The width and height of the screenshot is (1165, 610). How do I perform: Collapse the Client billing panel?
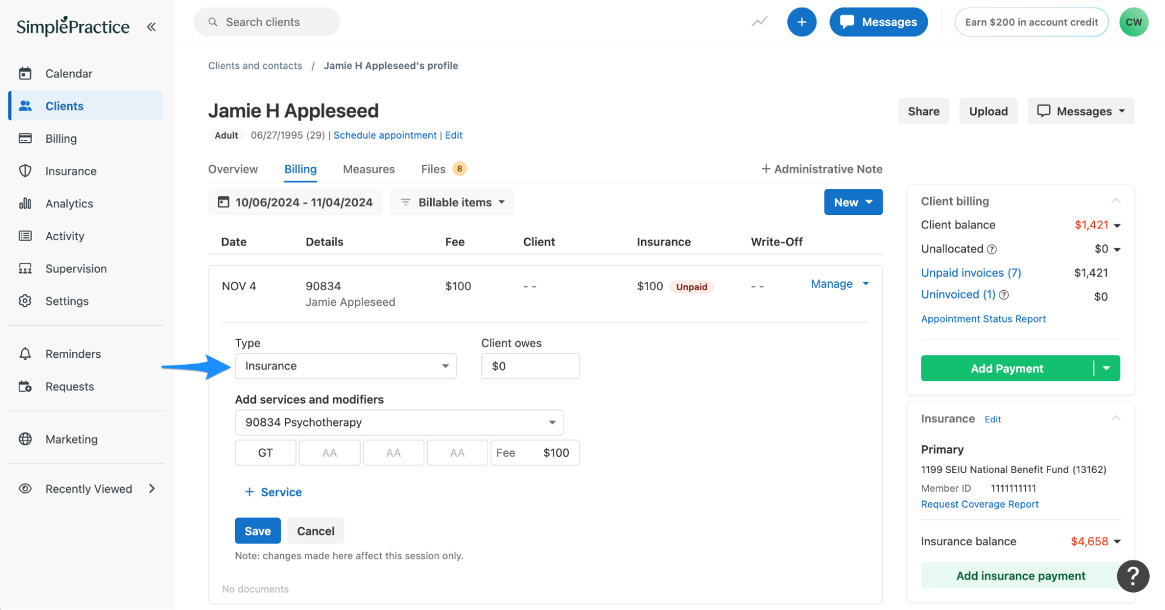[1115, 201]
